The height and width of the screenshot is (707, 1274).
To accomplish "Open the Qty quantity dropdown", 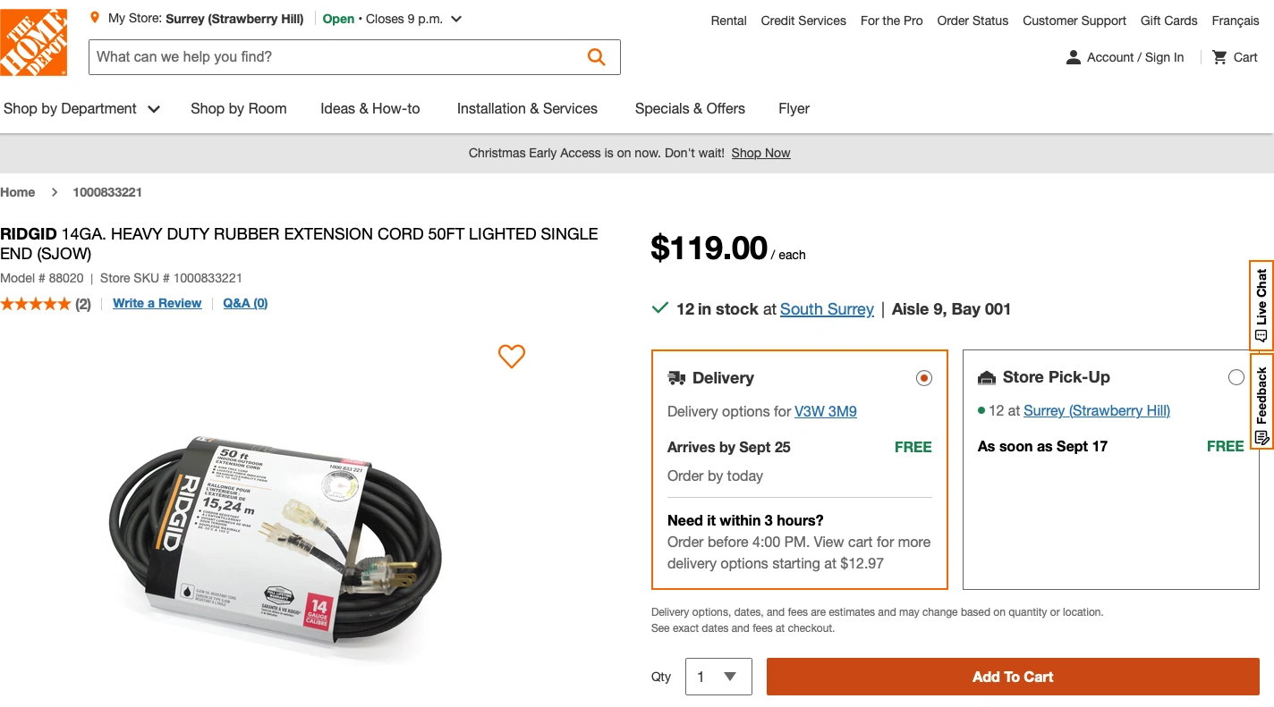I will pos(718,677).
